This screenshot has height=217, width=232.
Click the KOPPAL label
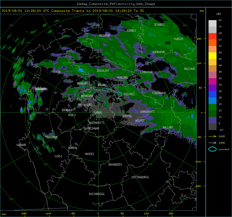pyautogui.click(x=127, y=116)
